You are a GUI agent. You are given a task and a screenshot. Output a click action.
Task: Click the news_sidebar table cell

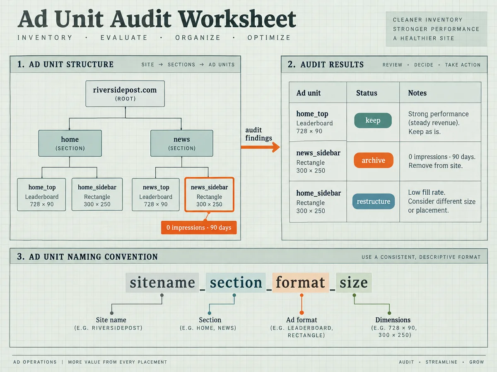[x=318, y=162]
